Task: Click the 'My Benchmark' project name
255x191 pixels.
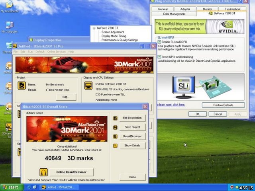Action: coord(55,84)
